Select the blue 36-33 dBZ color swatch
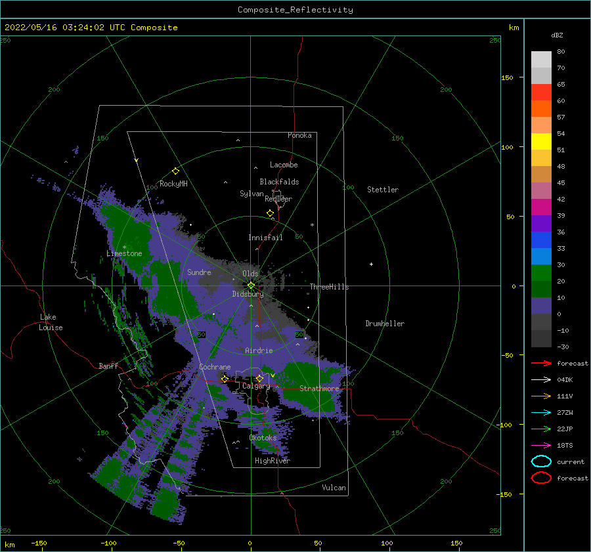This screenshot has height=552, width=591. pyautogui.click(x=541, y=240)
